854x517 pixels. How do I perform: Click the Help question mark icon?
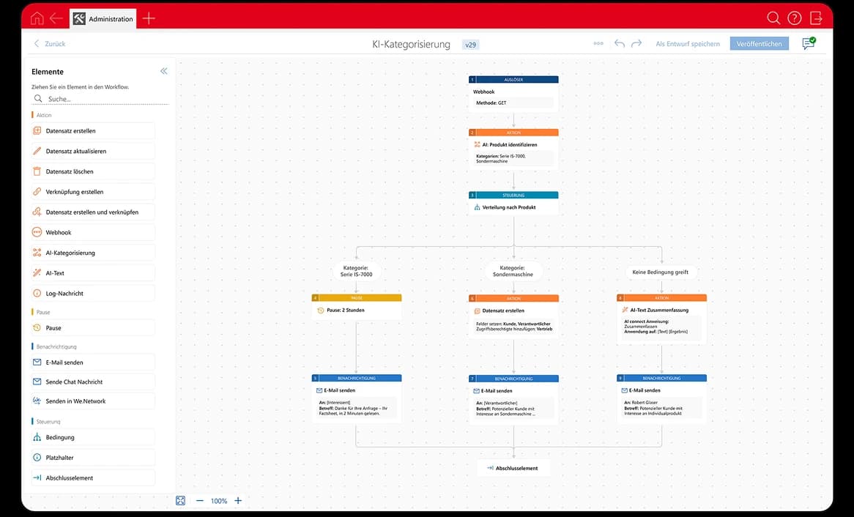pos(795,18)
